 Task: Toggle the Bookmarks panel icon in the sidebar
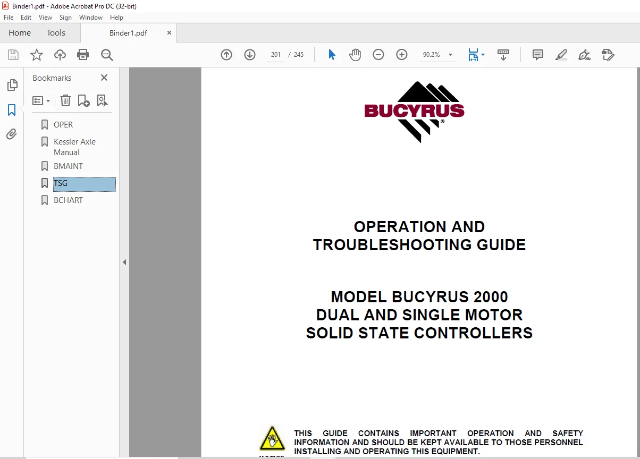pyautogui.click(x=12, y=110)
